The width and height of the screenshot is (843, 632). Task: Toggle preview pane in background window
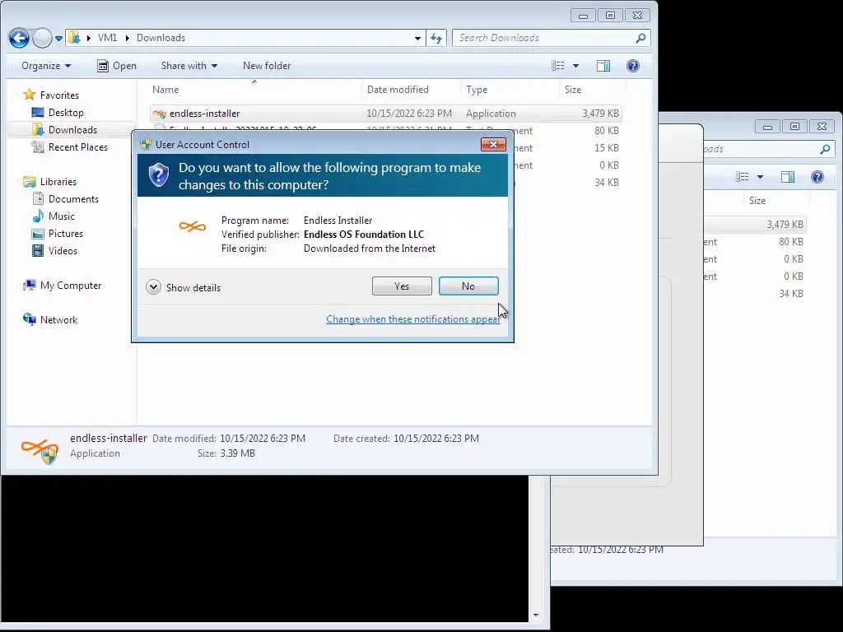pyautogui.click(x=788, y=177)
